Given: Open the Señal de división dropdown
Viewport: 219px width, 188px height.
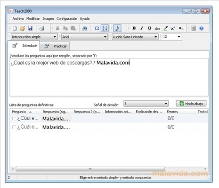Looking at the screenshot, I should tap(146, 104).
